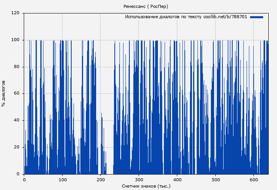
Task: Click the 500 label on the horizontal axis
Action: [215, 179]
